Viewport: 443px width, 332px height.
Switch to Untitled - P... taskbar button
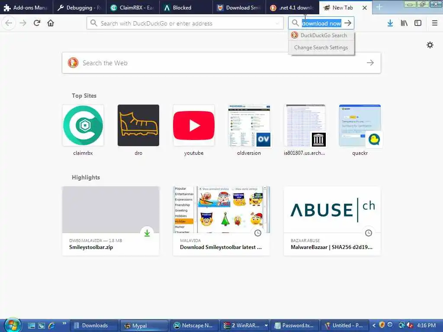[345, 326]
